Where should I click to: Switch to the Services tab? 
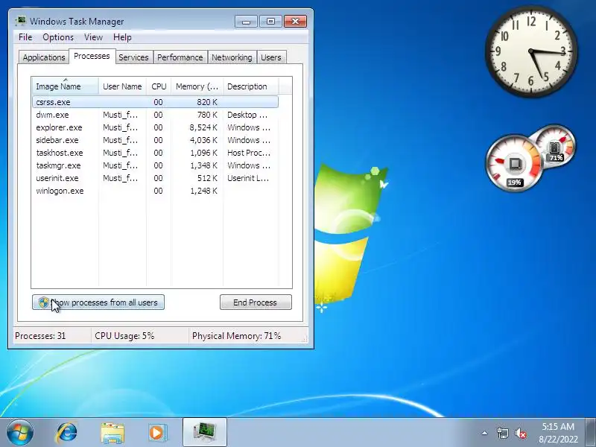click(133, 57)
